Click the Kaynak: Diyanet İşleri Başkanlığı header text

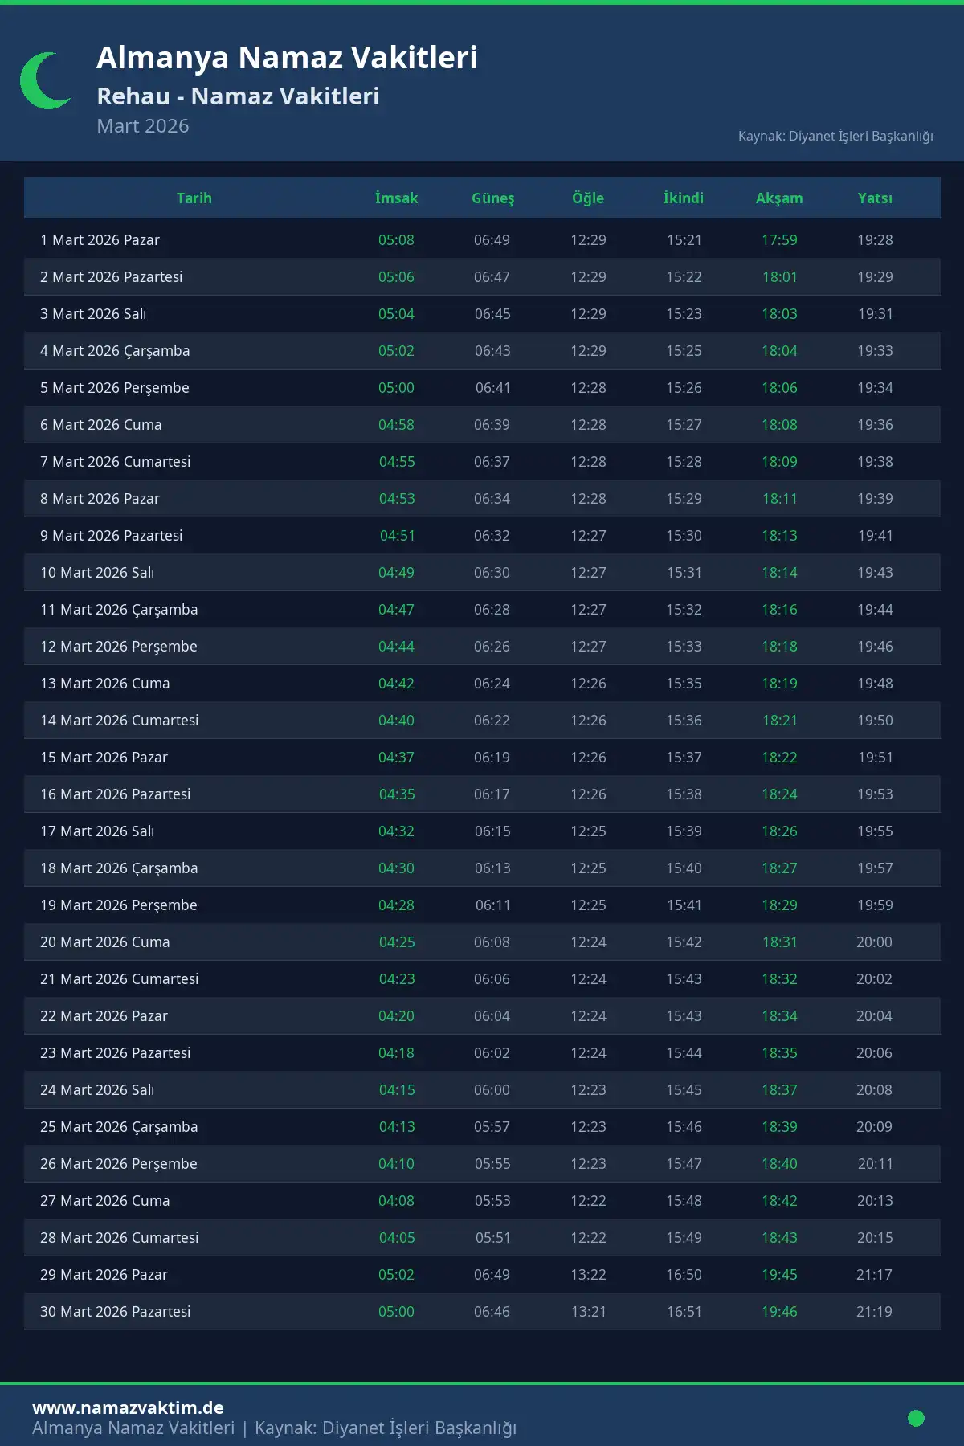[x=835, y=137]
